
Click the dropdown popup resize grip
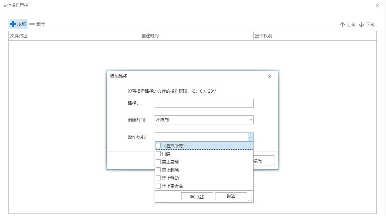[250, 199]
